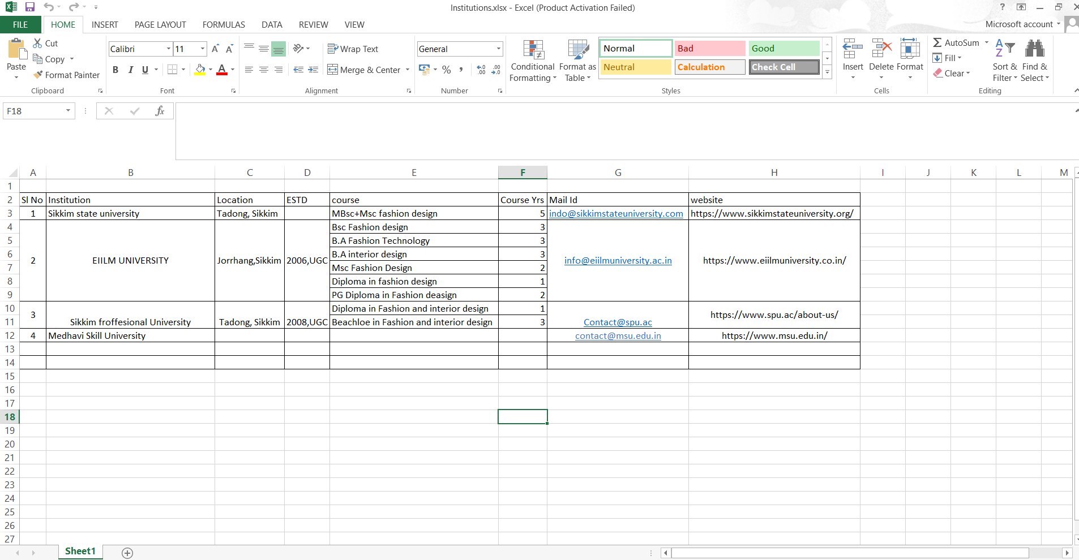Open Find & Select binoculars

(1035, 61)
